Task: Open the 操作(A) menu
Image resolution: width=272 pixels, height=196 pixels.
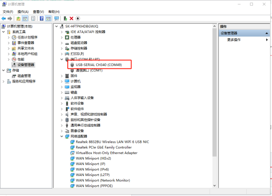Action: (23, 12)
